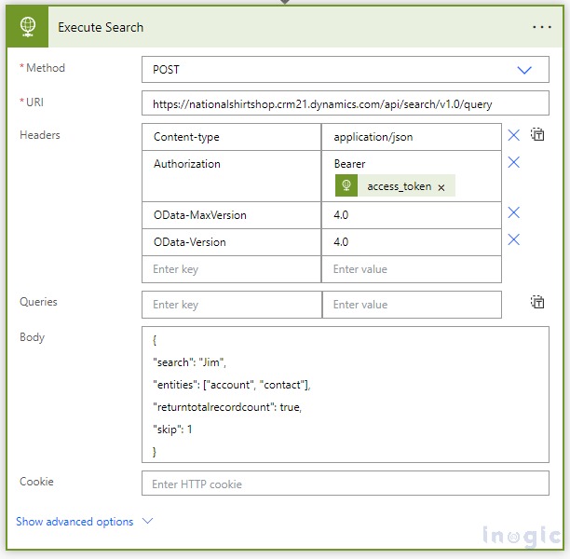This screenshot has width=570, height=559.
Task: Click the access_token token icon
Action: click(346, 185)
